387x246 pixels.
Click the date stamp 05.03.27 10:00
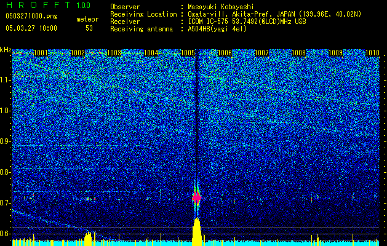click(x=31, y=28)
